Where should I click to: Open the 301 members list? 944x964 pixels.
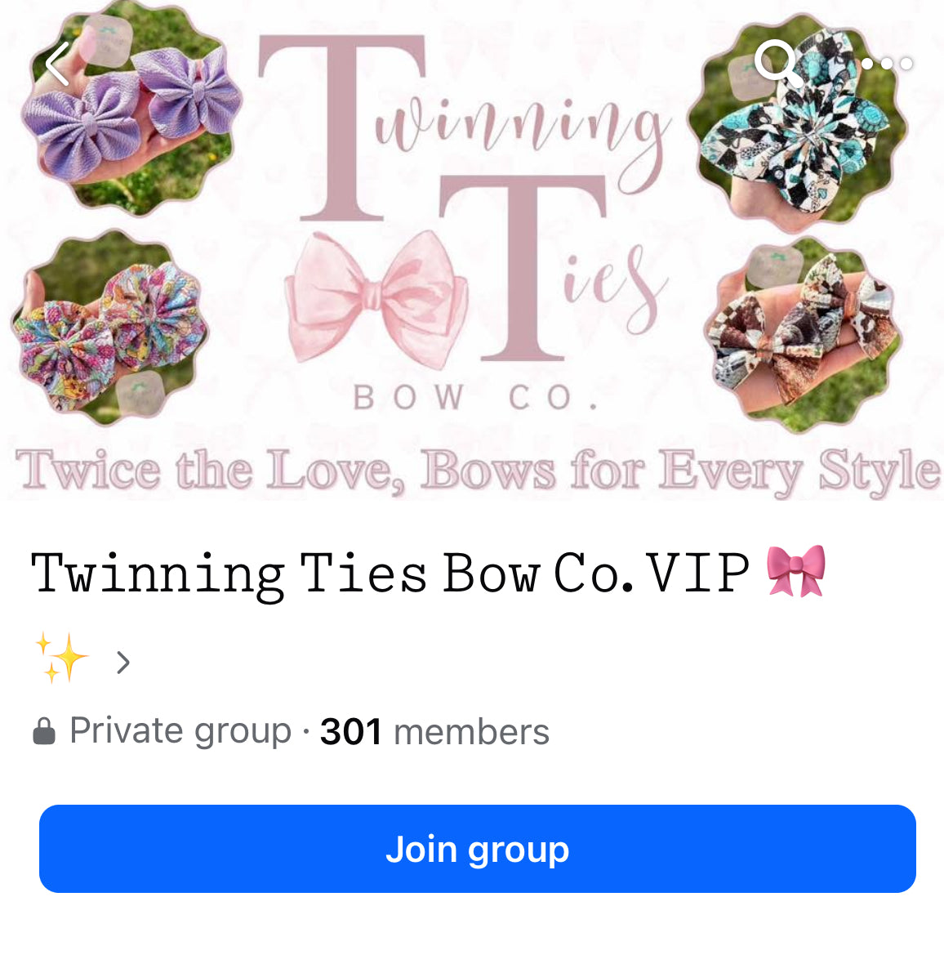(x=434, y=732)
